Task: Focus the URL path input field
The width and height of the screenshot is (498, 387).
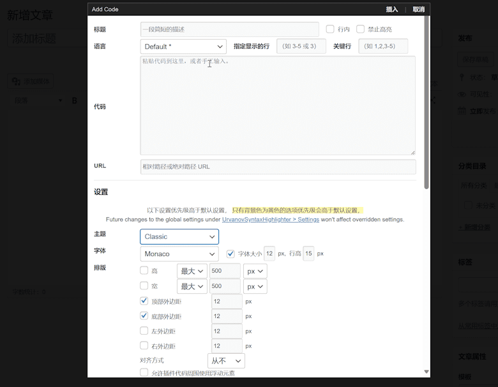Action: coord(278,167)
